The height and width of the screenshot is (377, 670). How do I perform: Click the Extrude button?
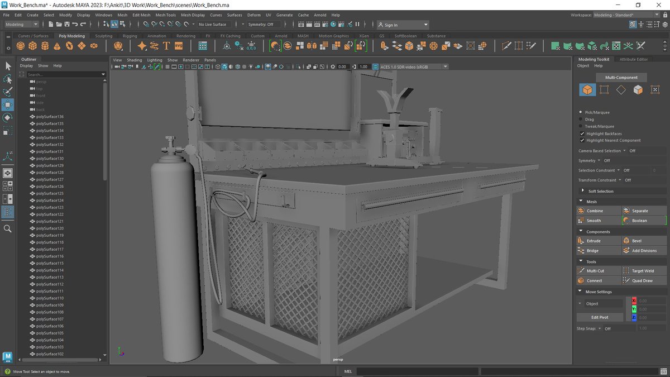pos(599,241)
